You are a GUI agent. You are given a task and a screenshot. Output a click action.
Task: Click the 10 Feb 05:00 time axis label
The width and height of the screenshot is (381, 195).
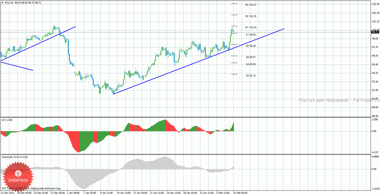coord(240,193)
